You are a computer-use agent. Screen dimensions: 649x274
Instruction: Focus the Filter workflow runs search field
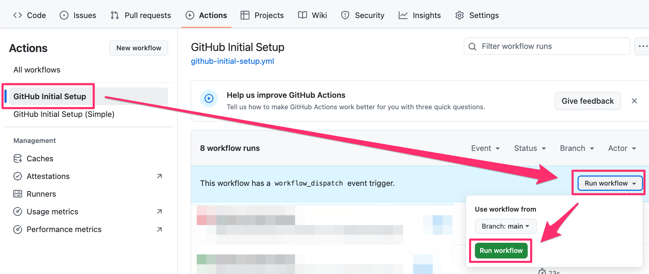click(x=547, y=46)
